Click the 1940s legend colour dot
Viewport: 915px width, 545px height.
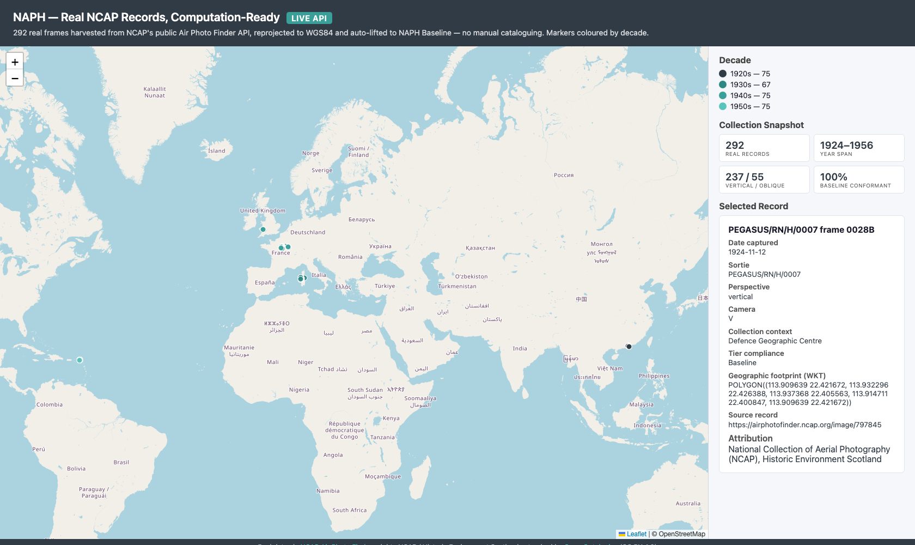tap(723, 95)
